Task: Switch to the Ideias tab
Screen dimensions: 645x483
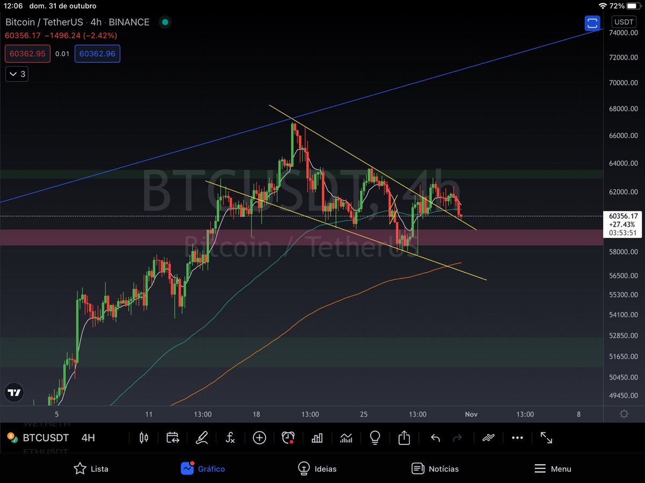Action: point(317,469)
